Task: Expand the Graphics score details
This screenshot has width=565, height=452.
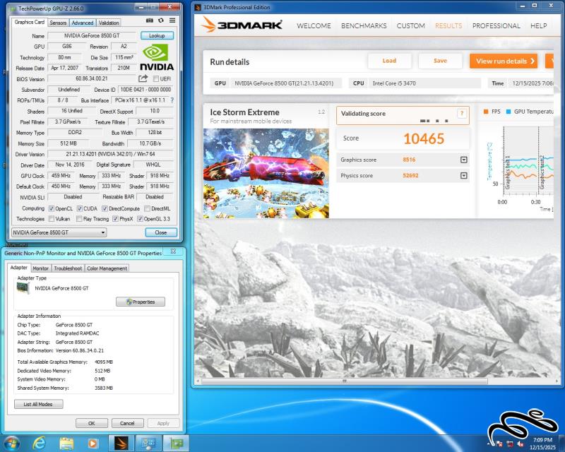Action: (463, 160)
